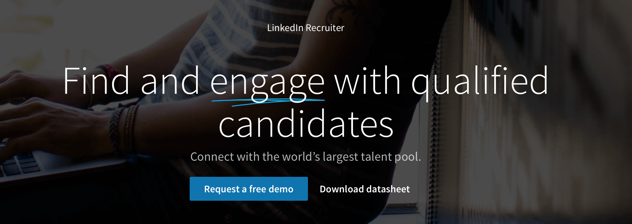Click the Request a free demo button
Image resolution: width=632 pixels, height=224 pixels.
click(x=248, y=189)
